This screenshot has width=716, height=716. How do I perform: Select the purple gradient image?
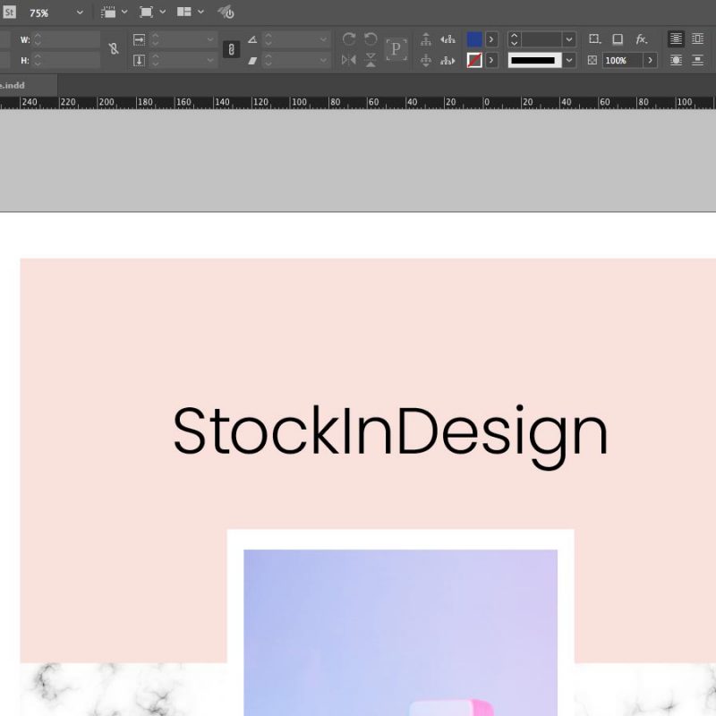tap(400, 633)
